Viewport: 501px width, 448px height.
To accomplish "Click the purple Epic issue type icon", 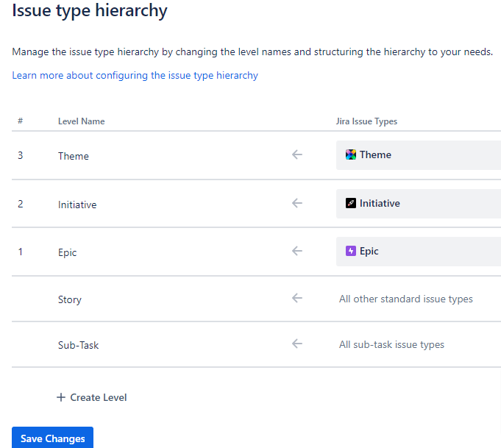I will 351,251.
